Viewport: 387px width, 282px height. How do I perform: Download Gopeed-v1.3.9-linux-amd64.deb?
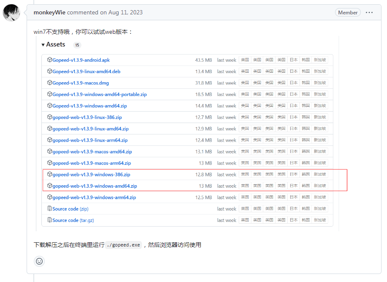pyautogui.click(x=86, y=71)
